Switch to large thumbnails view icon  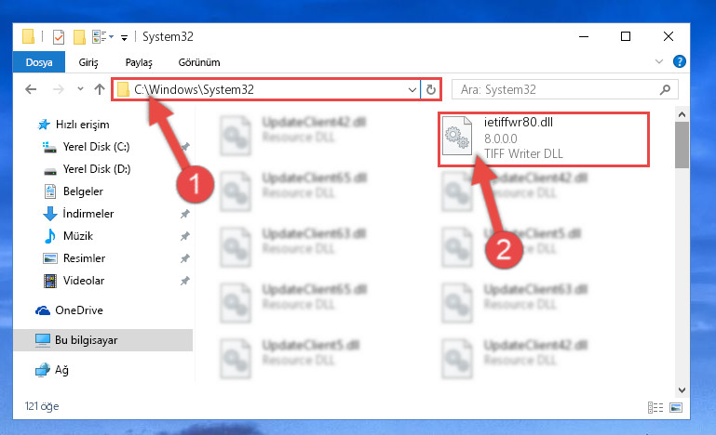coord(676,408)
